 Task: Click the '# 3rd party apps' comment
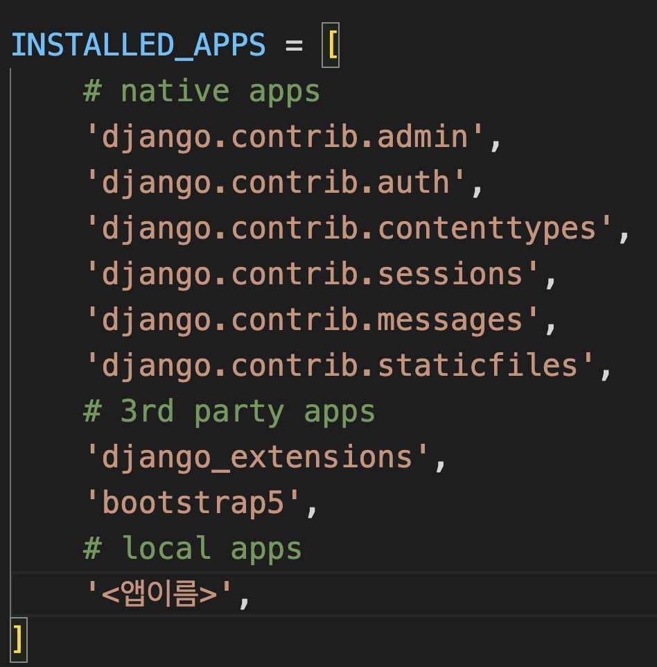coord(229,412)
